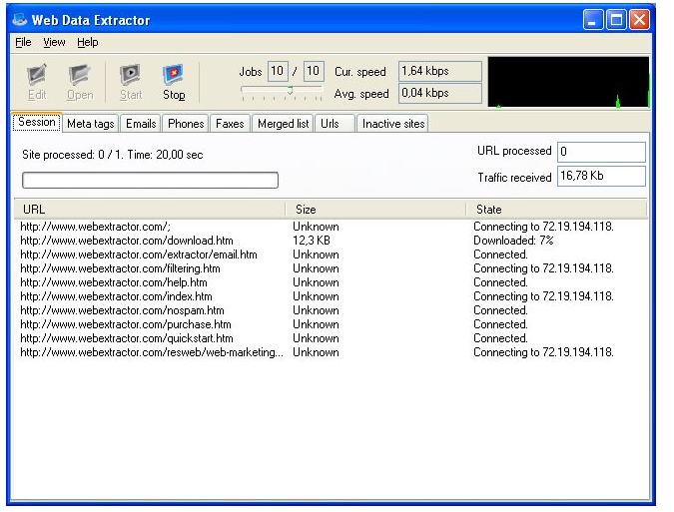Click the Start toolbar icon
This screenshot has height=512, width=674.
click(130, 82)
